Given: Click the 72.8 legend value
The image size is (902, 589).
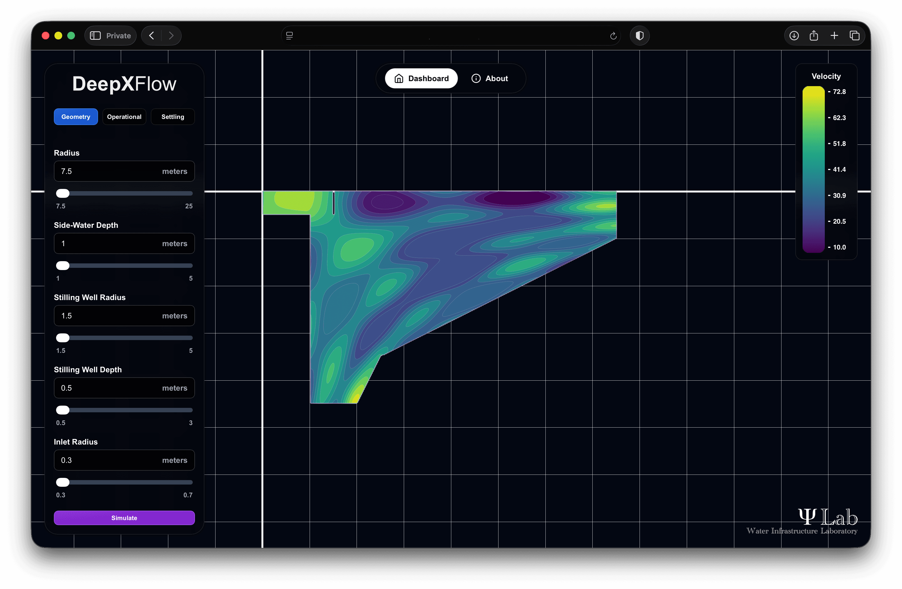Looking at the screenshot, I should (839, 92).
